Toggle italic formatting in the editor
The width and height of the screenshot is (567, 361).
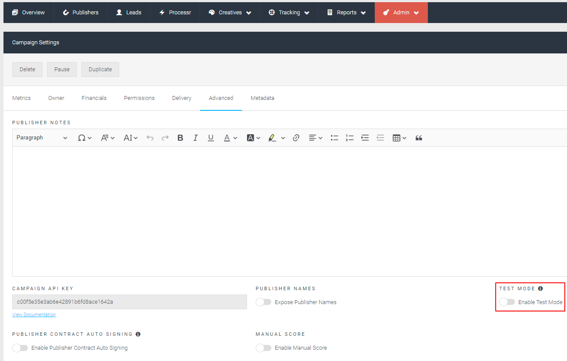[x=196, y=138]
